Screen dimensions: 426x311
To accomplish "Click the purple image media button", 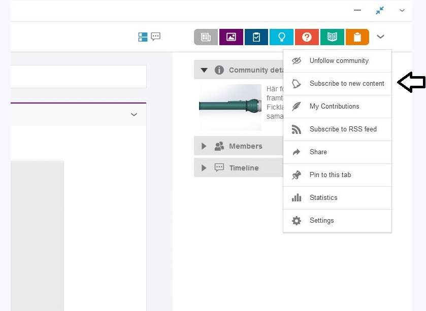I will pos(231,37).
